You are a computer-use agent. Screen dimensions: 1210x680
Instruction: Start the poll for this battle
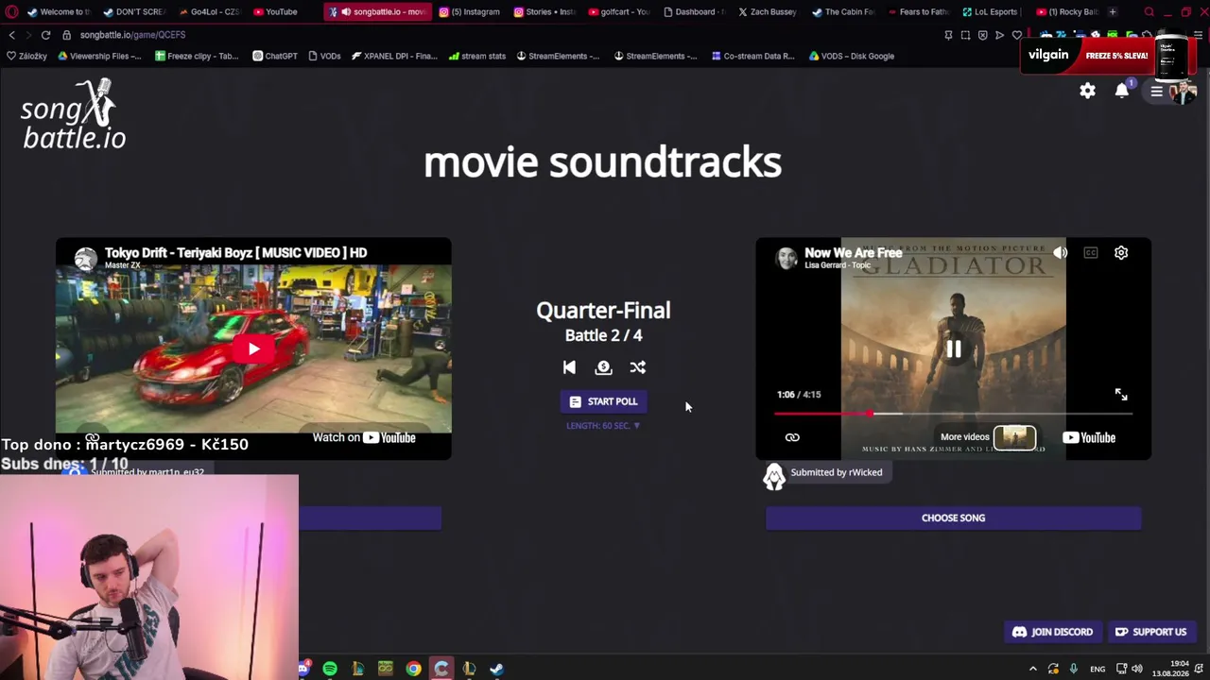pyautogui.click(x=603, y=401)
